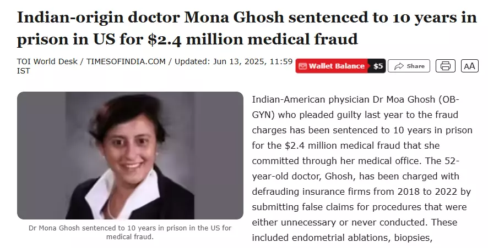Click the IST timezone label
Image resolution: width=488 pixels, height=248 pixels.
click(x=23, y=71)
